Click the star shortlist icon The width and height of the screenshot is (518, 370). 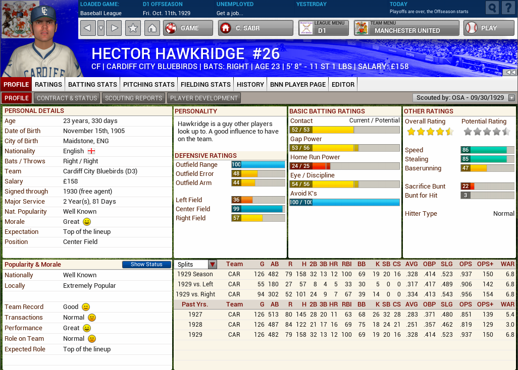[133, 29]
